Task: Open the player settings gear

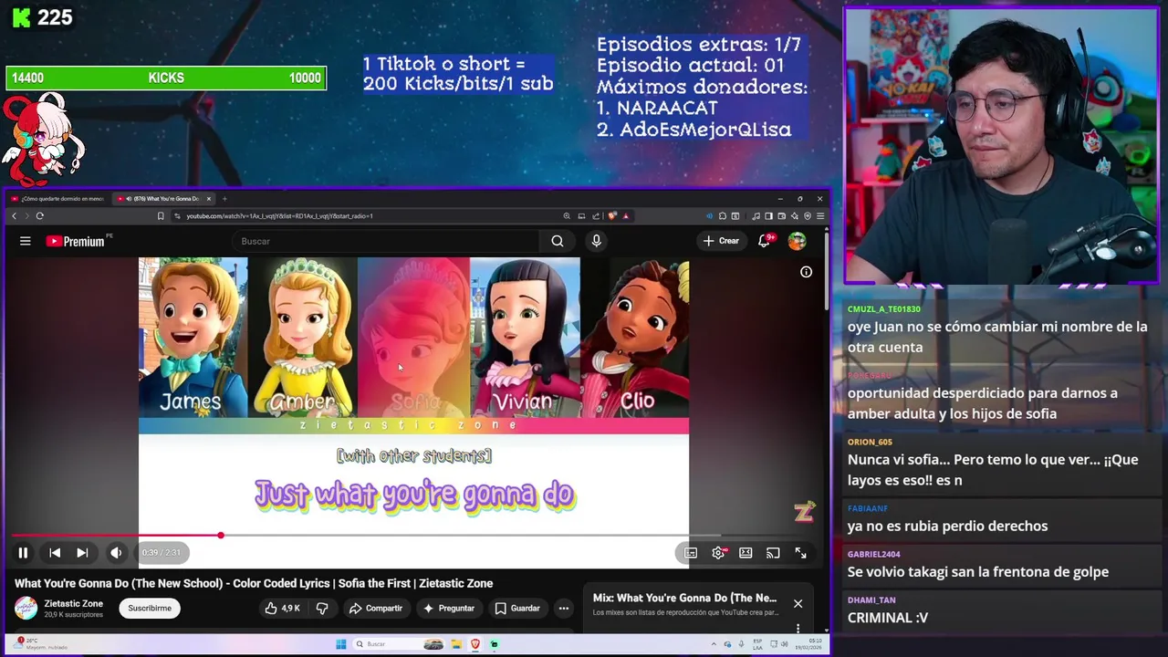Action: tap(719, 553)
